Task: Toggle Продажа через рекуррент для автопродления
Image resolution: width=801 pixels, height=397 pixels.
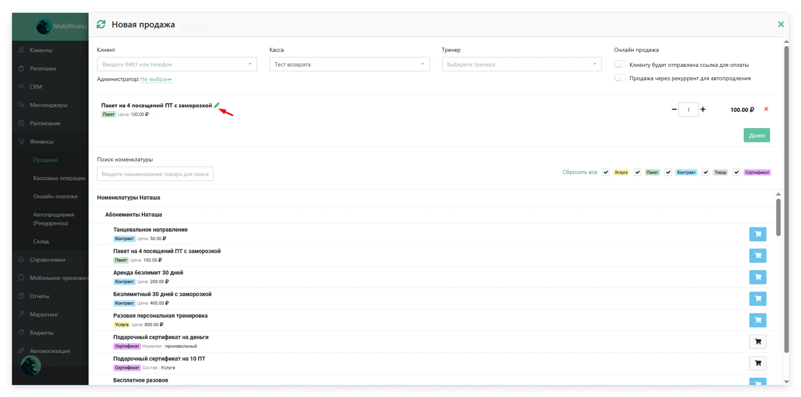Action: 620,78
